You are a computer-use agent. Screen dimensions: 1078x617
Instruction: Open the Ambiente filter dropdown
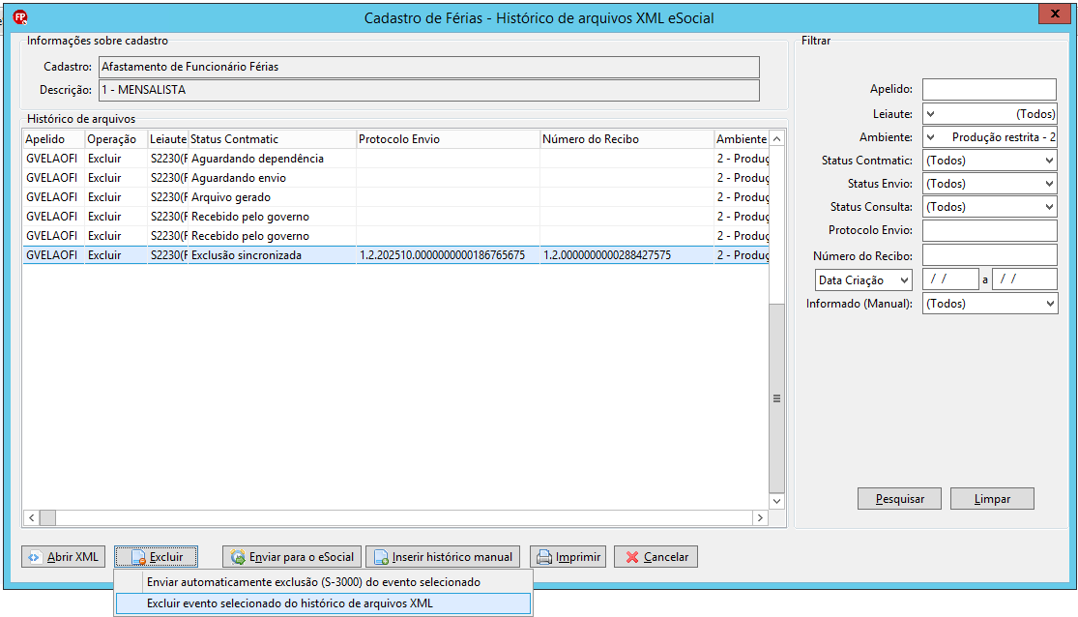click(x=931, y=137)
